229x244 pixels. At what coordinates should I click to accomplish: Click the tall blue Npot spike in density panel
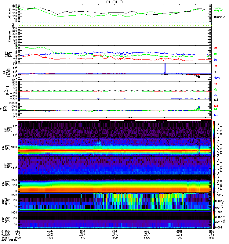click(x=165, y=68)
